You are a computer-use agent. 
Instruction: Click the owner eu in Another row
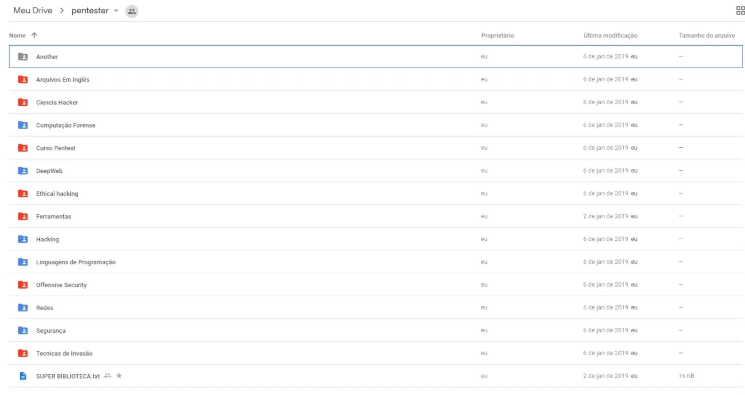pyautogui.click(x=484, y=56)
